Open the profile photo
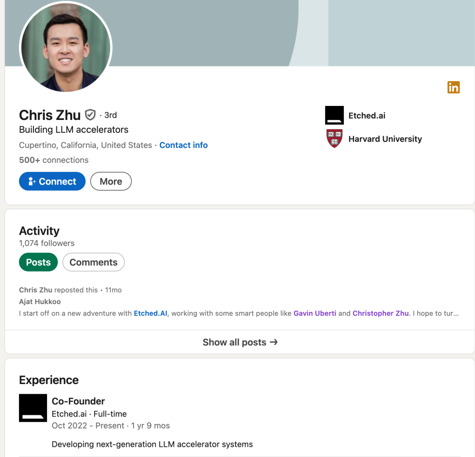The width and height of the screenshot is (475, 457). click(66, 47)
